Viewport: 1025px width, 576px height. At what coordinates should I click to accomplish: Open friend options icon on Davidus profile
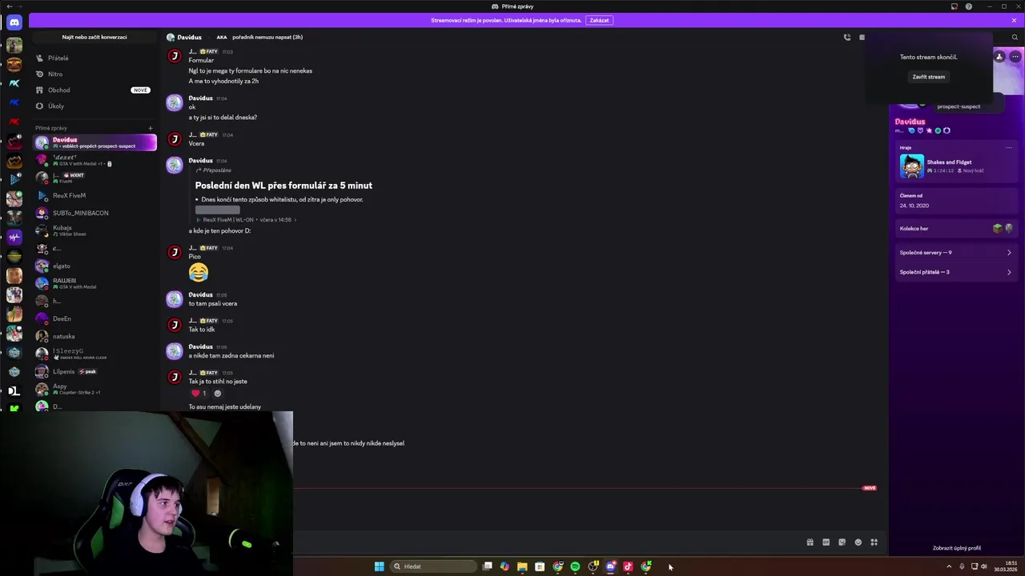[999, 57]
